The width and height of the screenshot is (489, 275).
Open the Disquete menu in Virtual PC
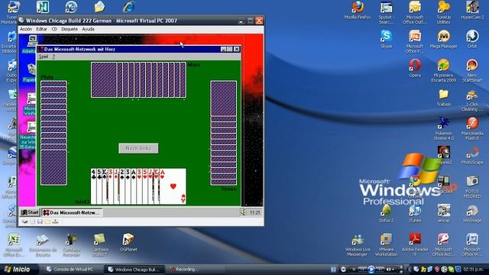click(70, 29)
